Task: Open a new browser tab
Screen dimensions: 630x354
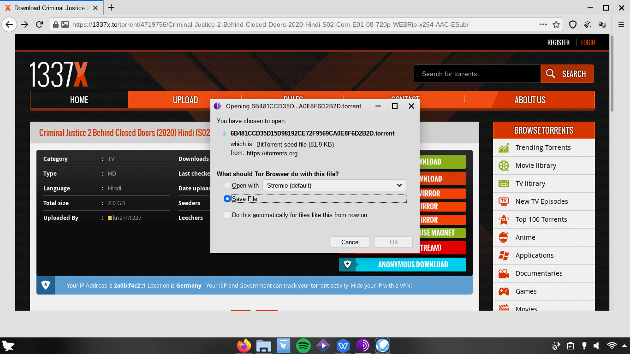Action: click(x=111, y=7)
